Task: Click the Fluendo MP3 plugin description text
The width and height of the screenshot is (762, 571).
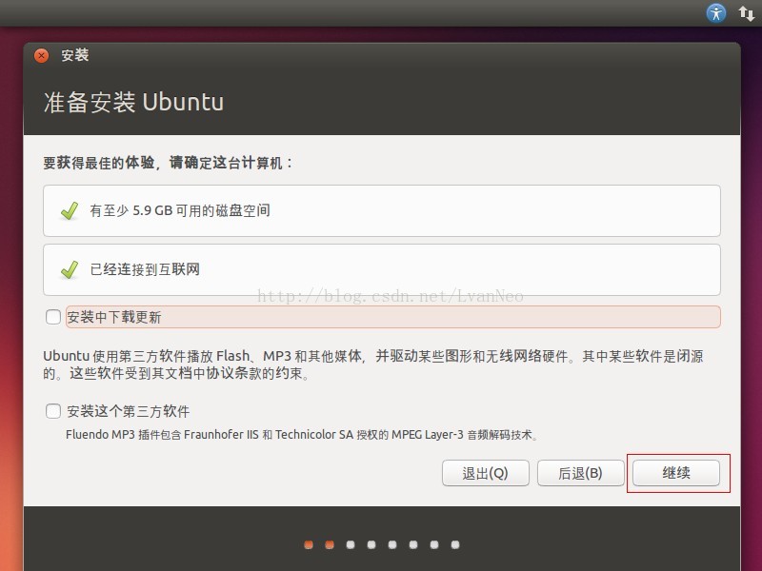Action: pyautogui.click(x=301, y=434)
